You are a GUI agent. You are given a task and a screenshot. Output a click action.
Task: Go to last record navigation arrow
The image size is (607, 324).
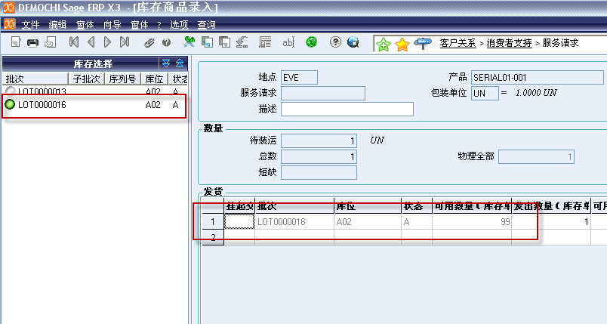pyautogui.click(x=125, y=43)
